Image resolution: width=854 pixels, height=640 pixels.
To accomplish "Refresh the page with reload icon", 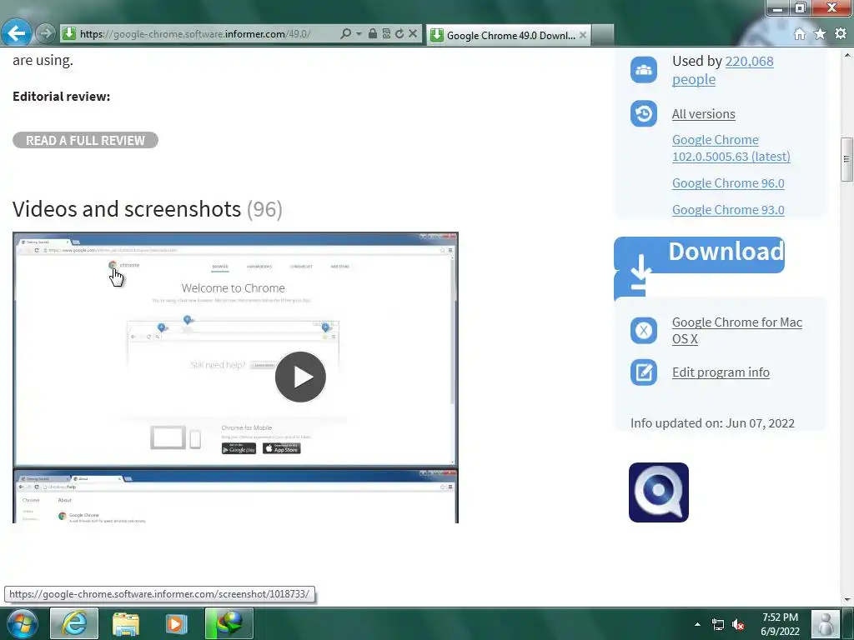I will tap(399, 33).
